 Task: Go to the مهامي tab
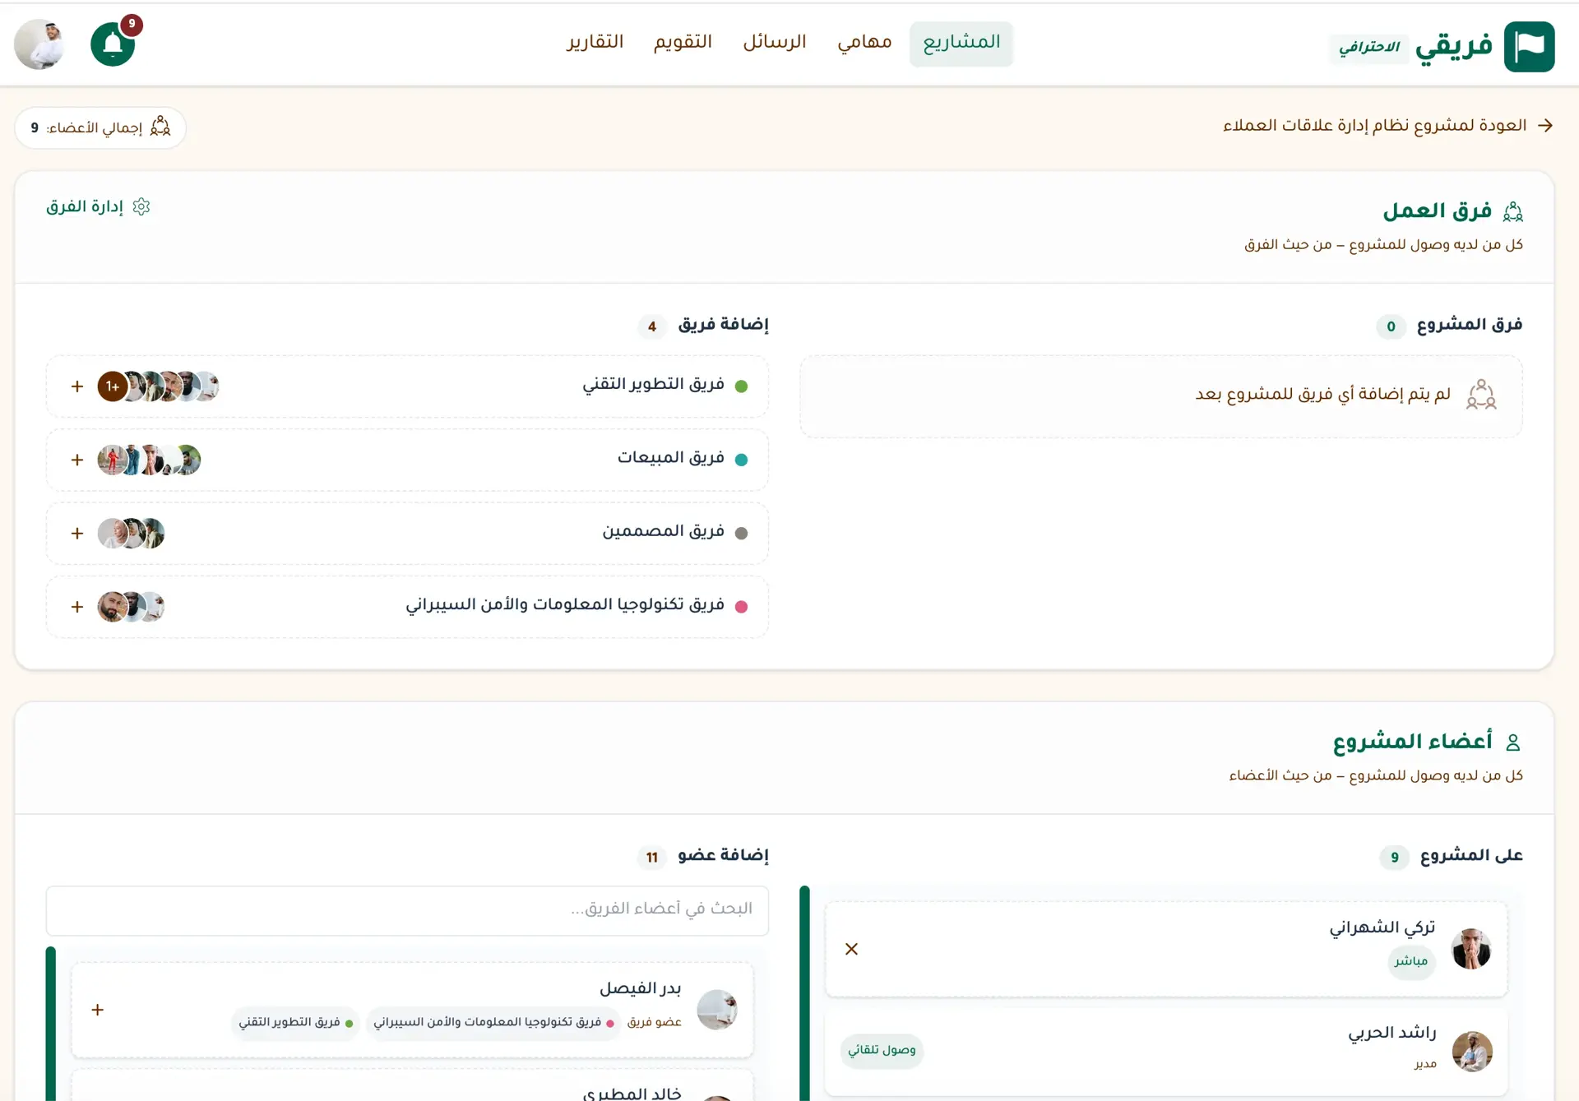[864, 43]
